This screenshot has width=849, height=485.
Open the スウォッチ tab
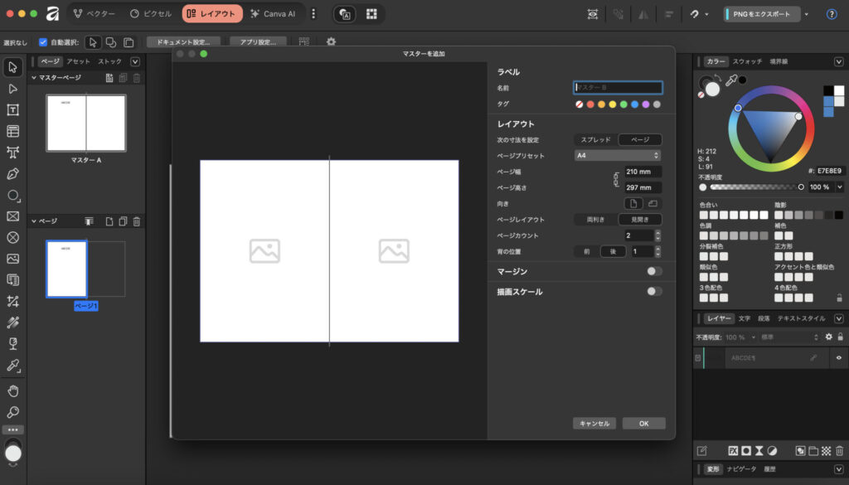(747, 61)
